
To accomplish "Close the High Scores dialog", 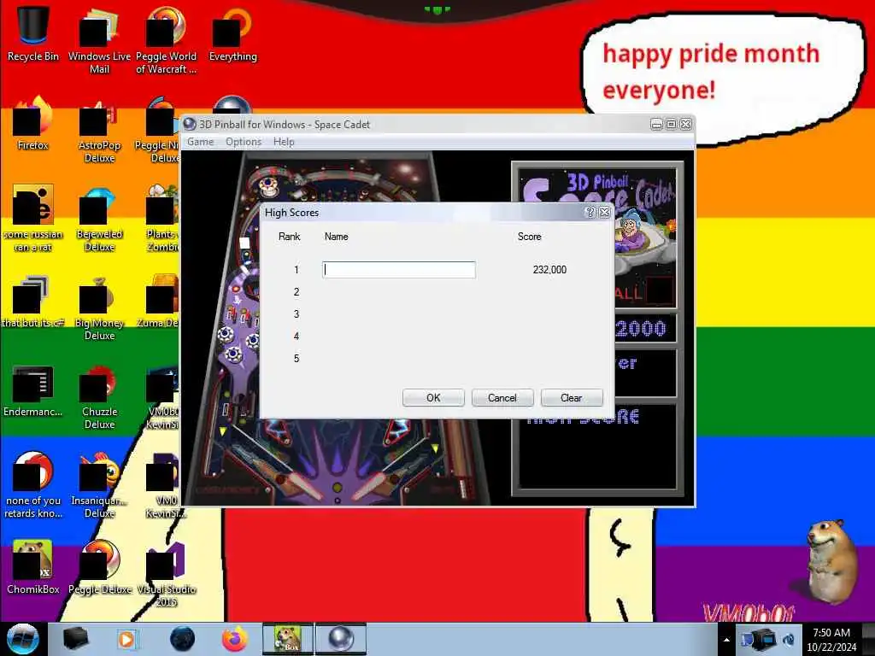I will (604, 212).
